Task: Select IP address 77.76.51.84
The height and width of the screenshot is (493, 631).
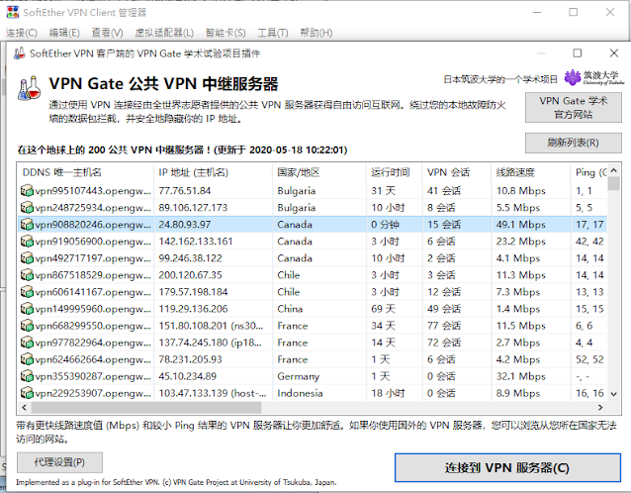Action: 185,190
